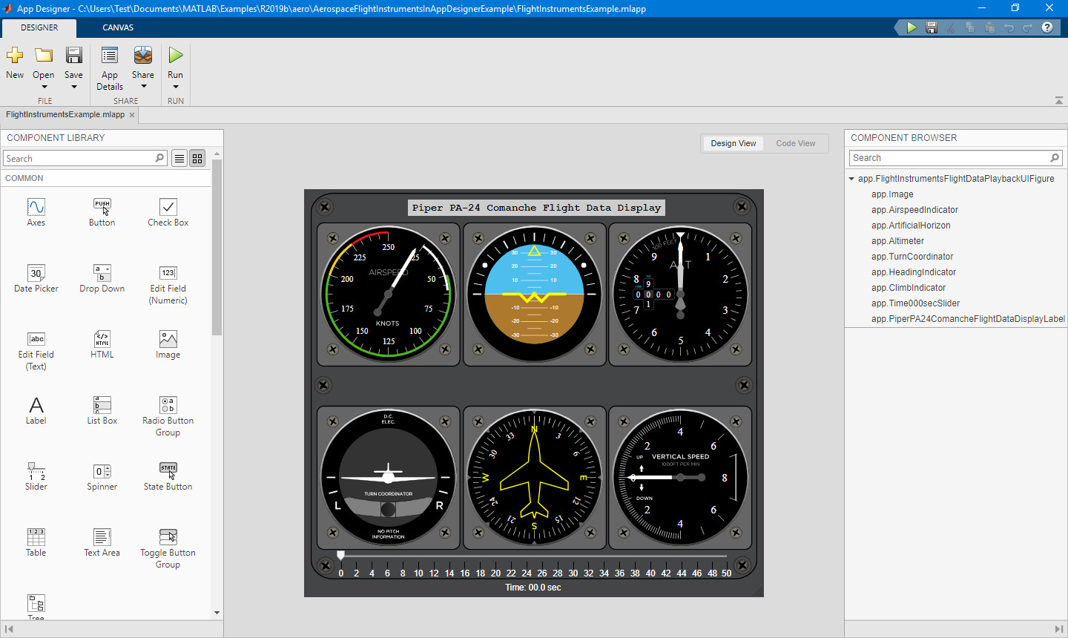Select app.ClimbIndicator in component browser

tap(909, 288)
